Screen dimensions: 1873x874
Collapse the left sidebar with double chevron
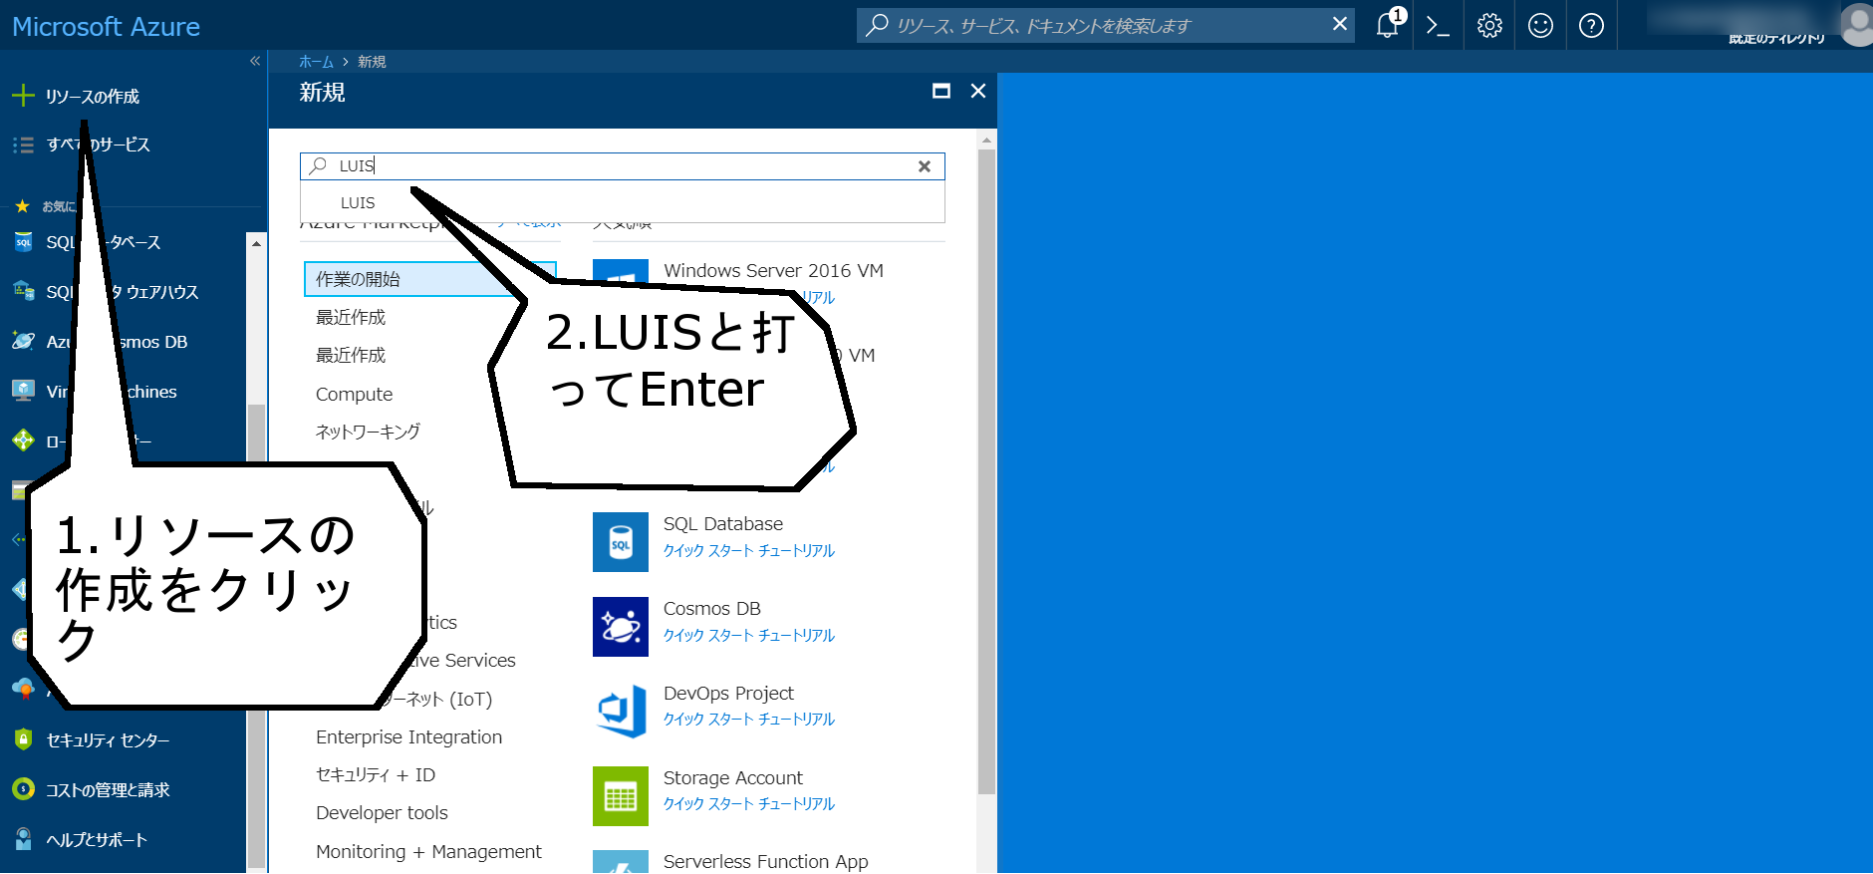pyautogui.click(x=255, y=61)
